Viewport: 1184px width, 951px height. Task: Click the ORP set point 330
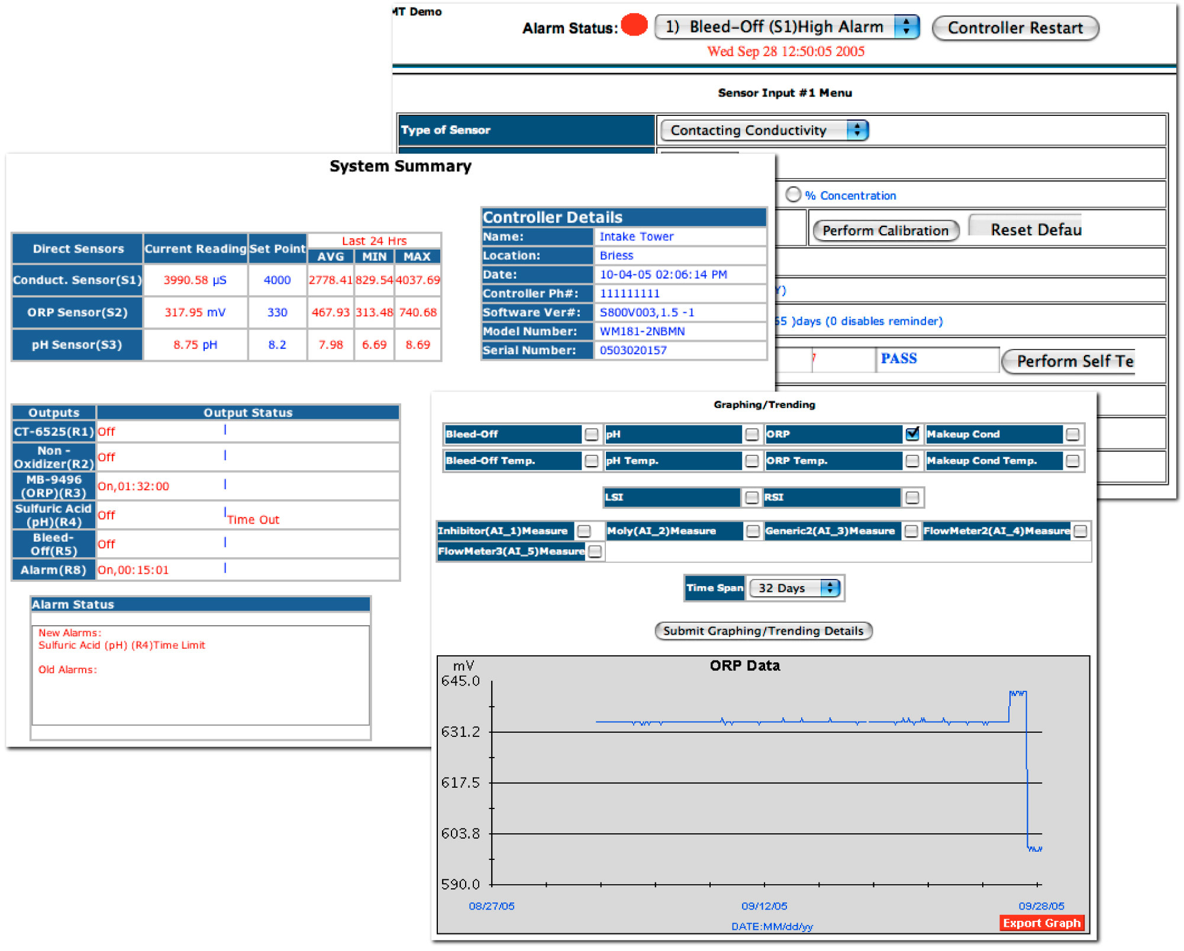point(277,312)
